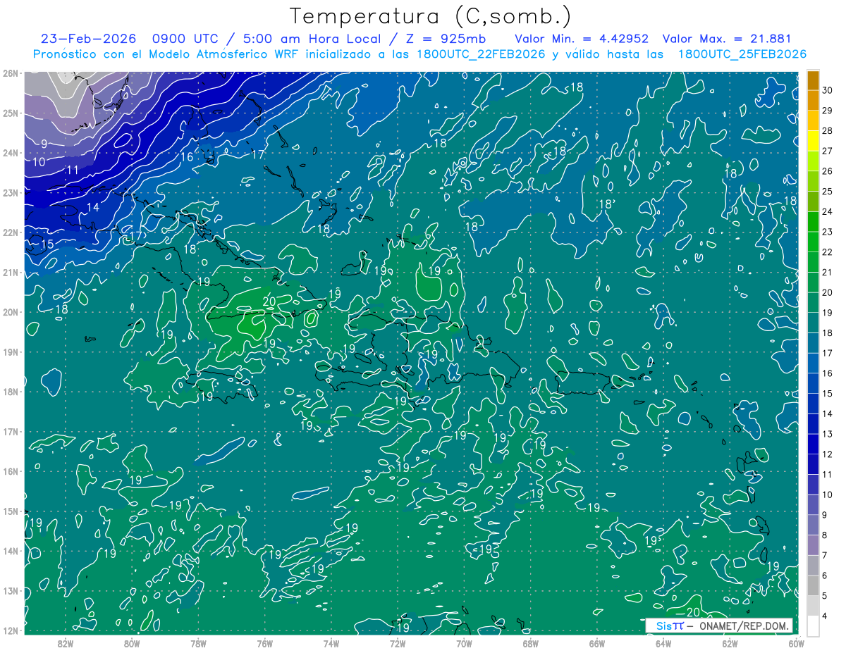Screen dimensions: 846x653
Task: Click the "62W" longitude axis label
Action: (x=730, y=643)
